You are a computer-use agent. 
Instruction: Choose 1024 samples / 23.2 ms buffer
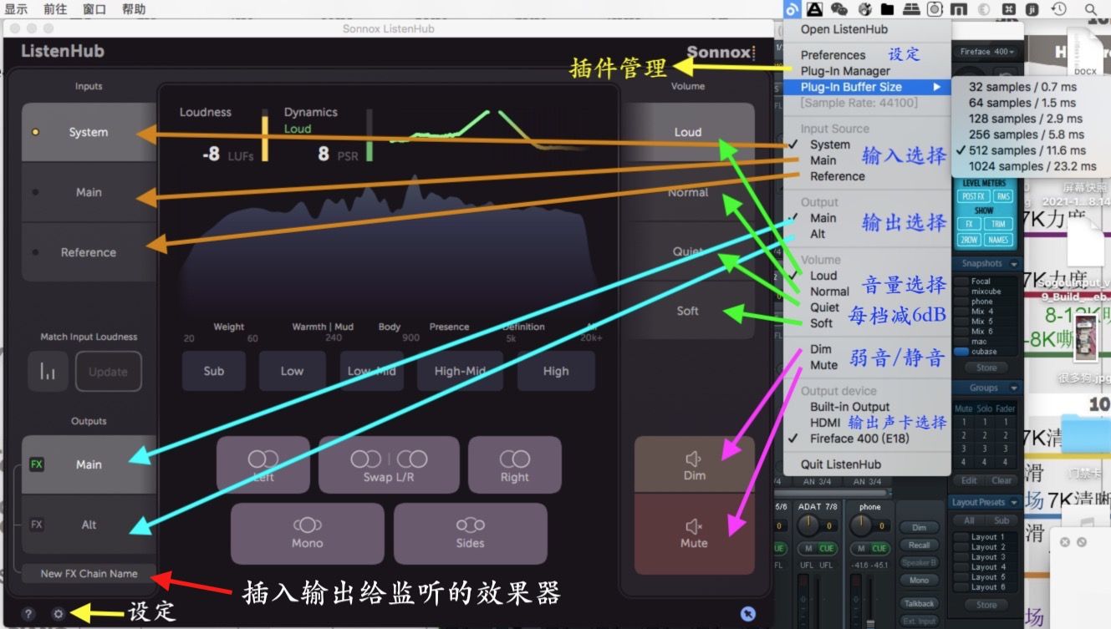[1032, 166]
